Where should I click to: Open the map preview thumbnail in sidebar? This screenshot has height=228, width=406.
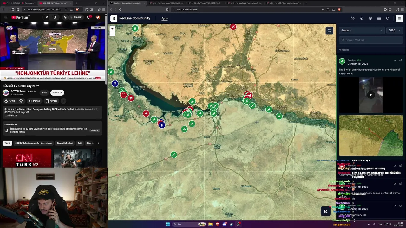click(371, 136)
